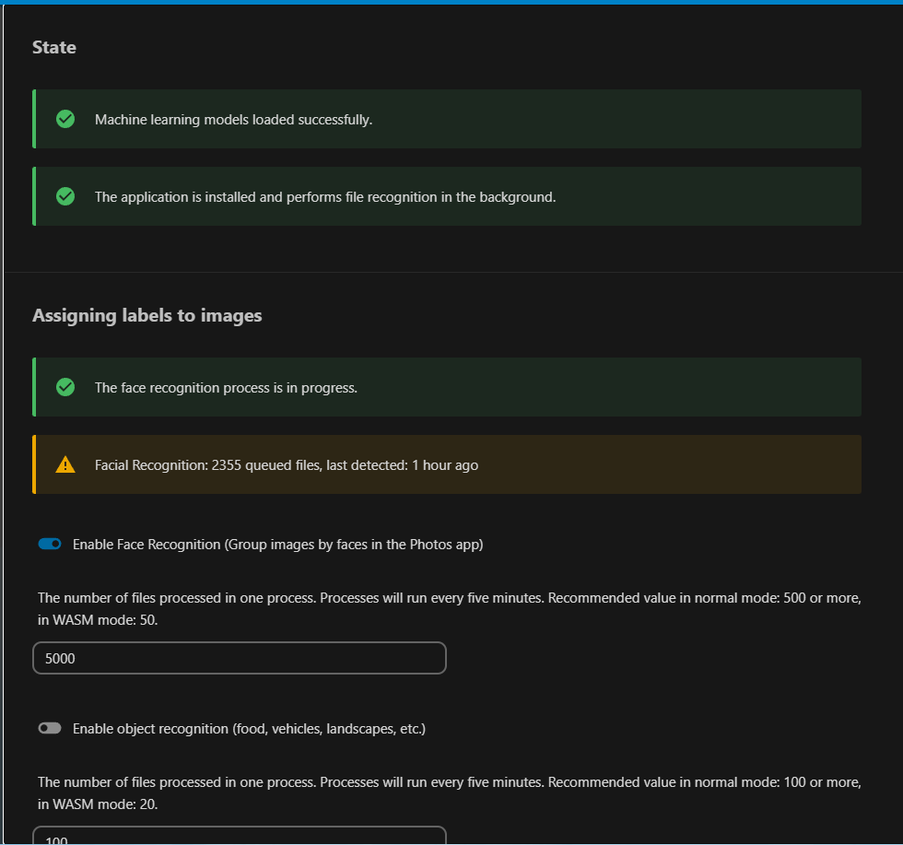
Task: Click the State section heading
Action: (53, 47)
